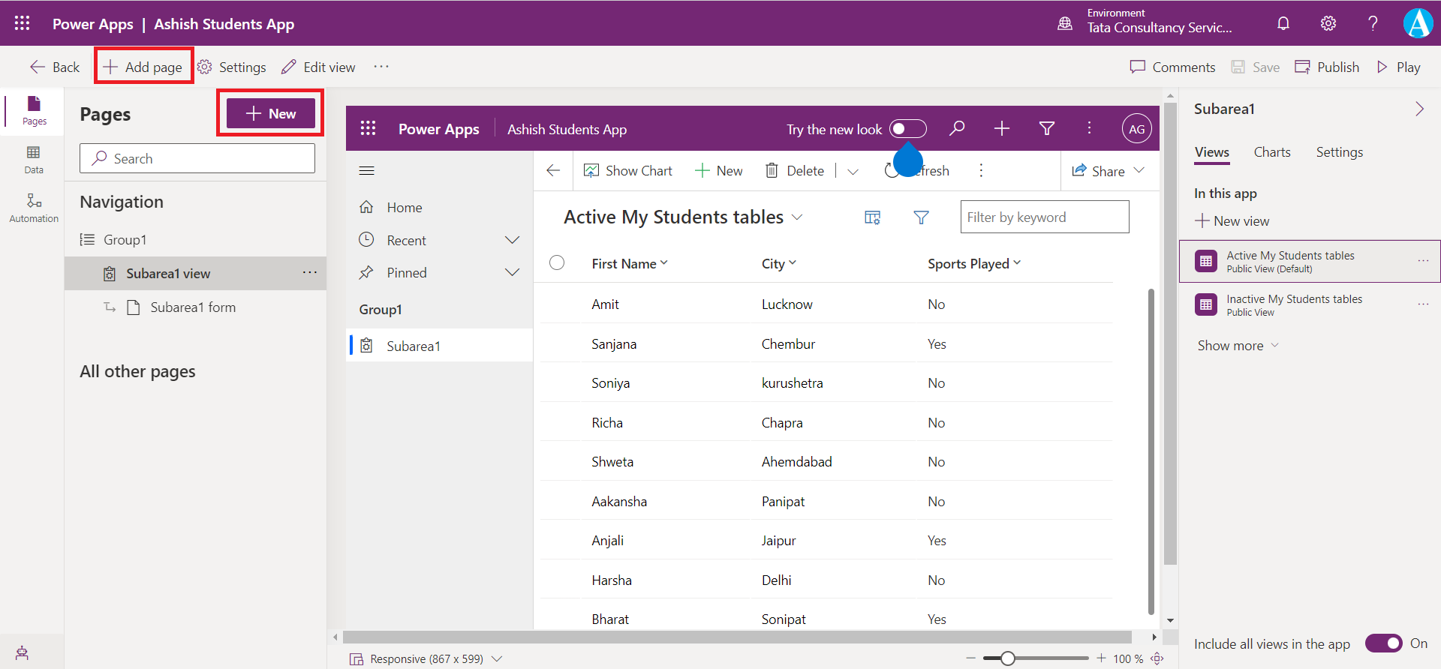Screen dimensions: 1441x669
Task: Turn off 'Include all views in the app'
Action: (x=1383, y=643)
